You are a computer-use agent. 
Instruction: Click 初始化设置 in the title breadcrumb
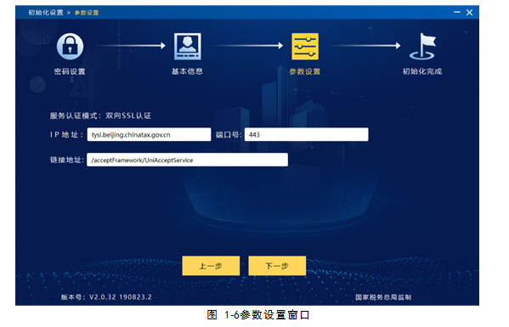[x=46, y=13]
